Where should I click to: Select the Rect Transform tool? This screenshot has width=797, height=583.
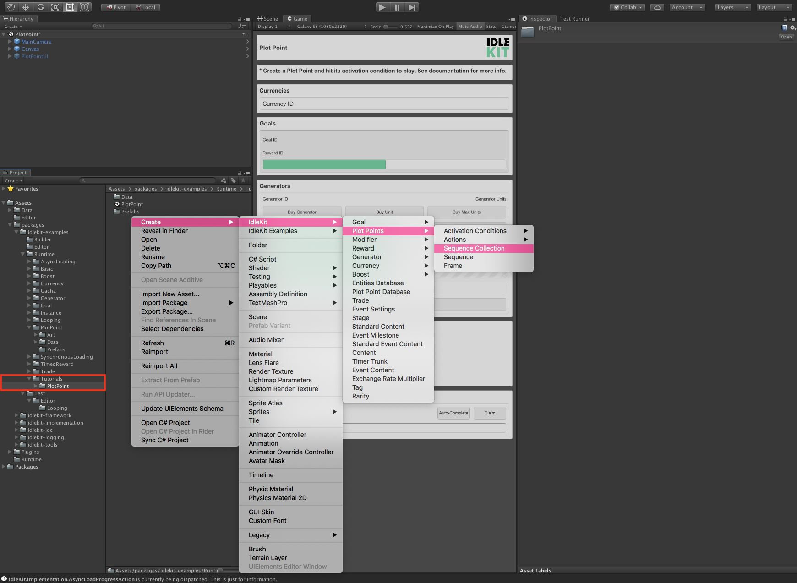click(x=70, y=7)
